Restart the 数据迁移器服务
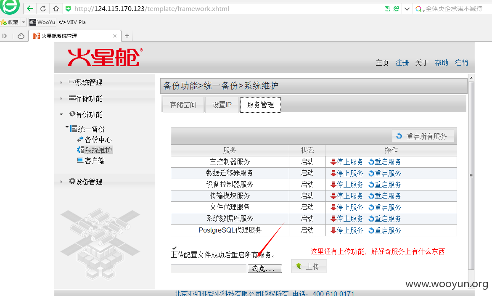The image size is (492, 296). pyautogui.click(x=385, y=173)
